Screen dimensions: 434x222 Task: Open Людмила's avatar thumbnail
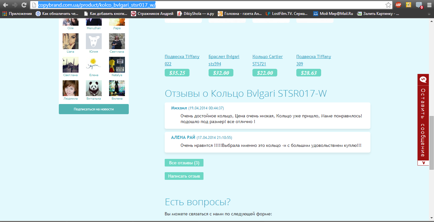[x=71, y=88]
